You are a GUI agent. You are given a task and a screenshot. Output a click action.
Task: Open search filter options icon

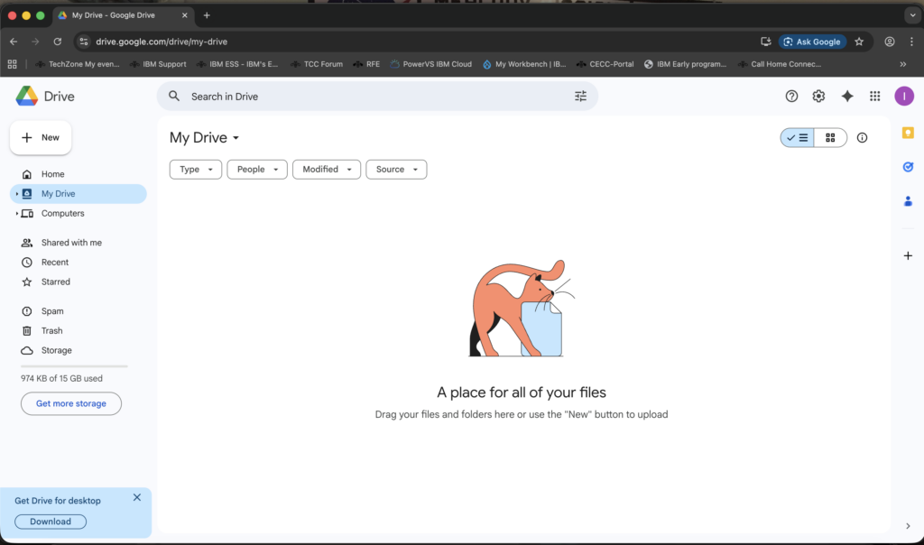(580, 97)
